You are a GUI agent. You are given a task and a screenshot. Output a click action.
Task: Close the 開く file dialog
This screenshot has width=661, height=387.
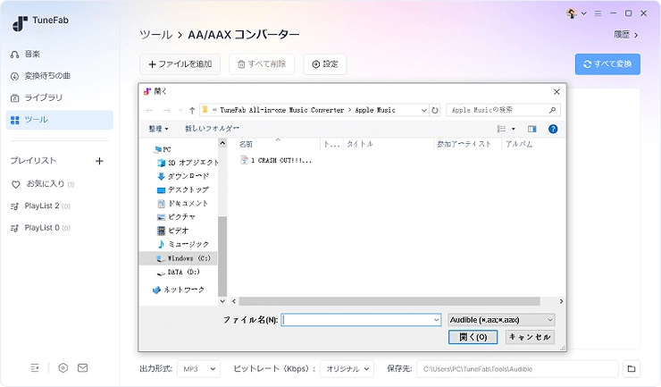coord(556,91)
